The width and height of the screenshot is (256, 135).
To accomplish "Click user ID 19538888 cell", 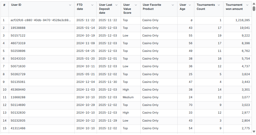I will pyautogui.click(x=18, y=28).
